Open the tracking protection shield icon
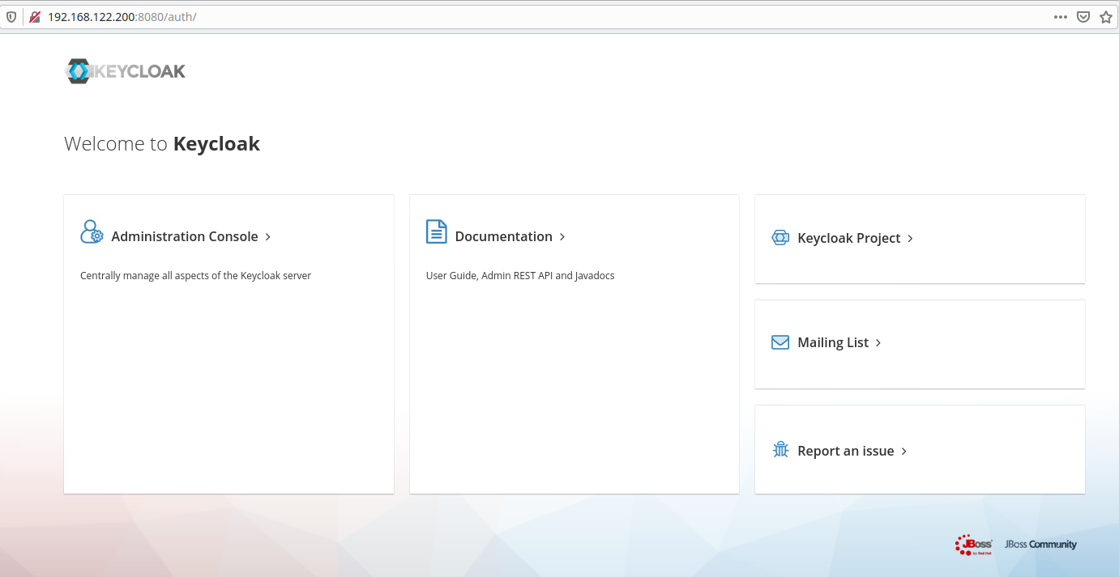 tap(11, 17)
